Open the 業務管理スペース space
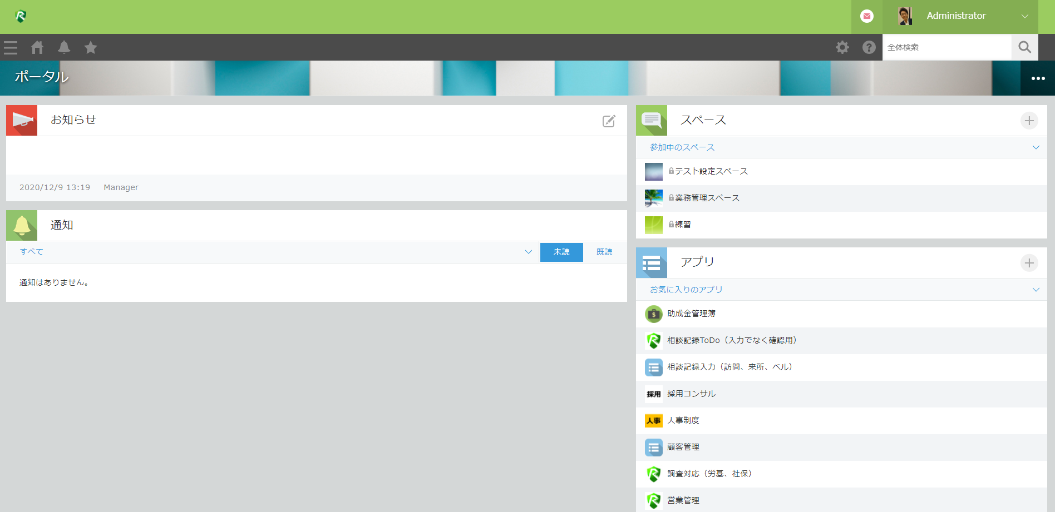Image resolution: width=1055 pixels, height=512 pixels. click(x=707, y=198)
